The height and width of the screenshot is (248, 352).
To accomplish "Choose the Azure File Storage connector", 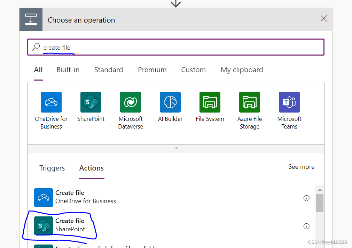I will click(x=250, y=102).
